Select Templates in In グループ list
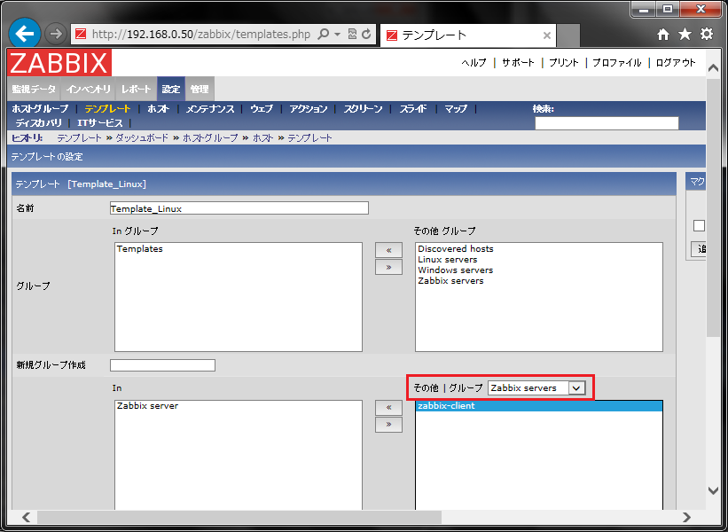 [x=239, y=249]
